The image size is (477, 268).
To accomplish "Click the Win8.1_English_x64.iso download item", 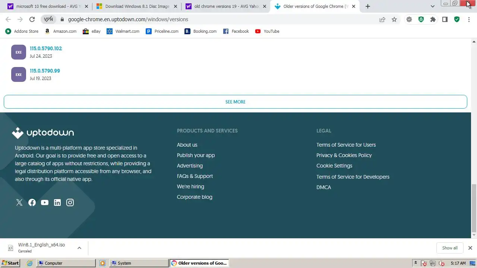I will (x=41, y=248).
